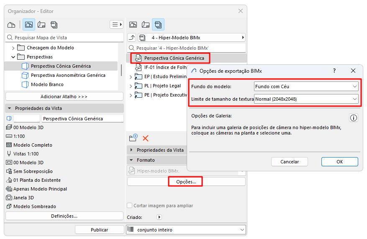The image size is (367, 239).
Task: Open the Limite de tamanho de textura dropdown
Action: pyautogui.click(x=306, y=99)
